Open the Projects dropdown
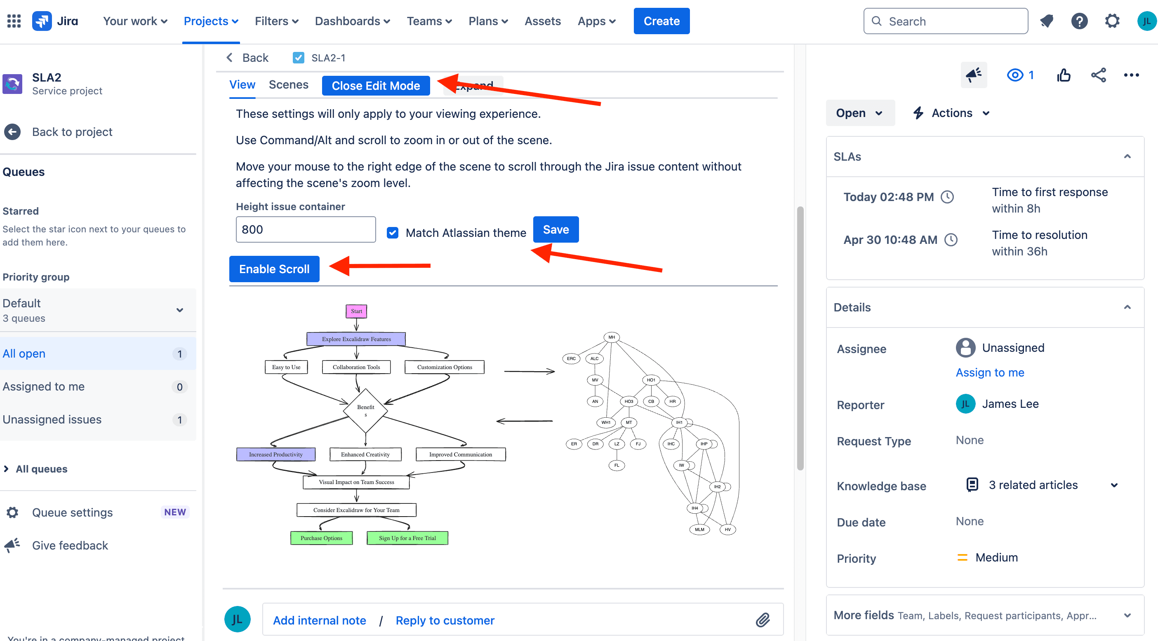This screenshot has height=641, width=1158. (x=211, y=21)
